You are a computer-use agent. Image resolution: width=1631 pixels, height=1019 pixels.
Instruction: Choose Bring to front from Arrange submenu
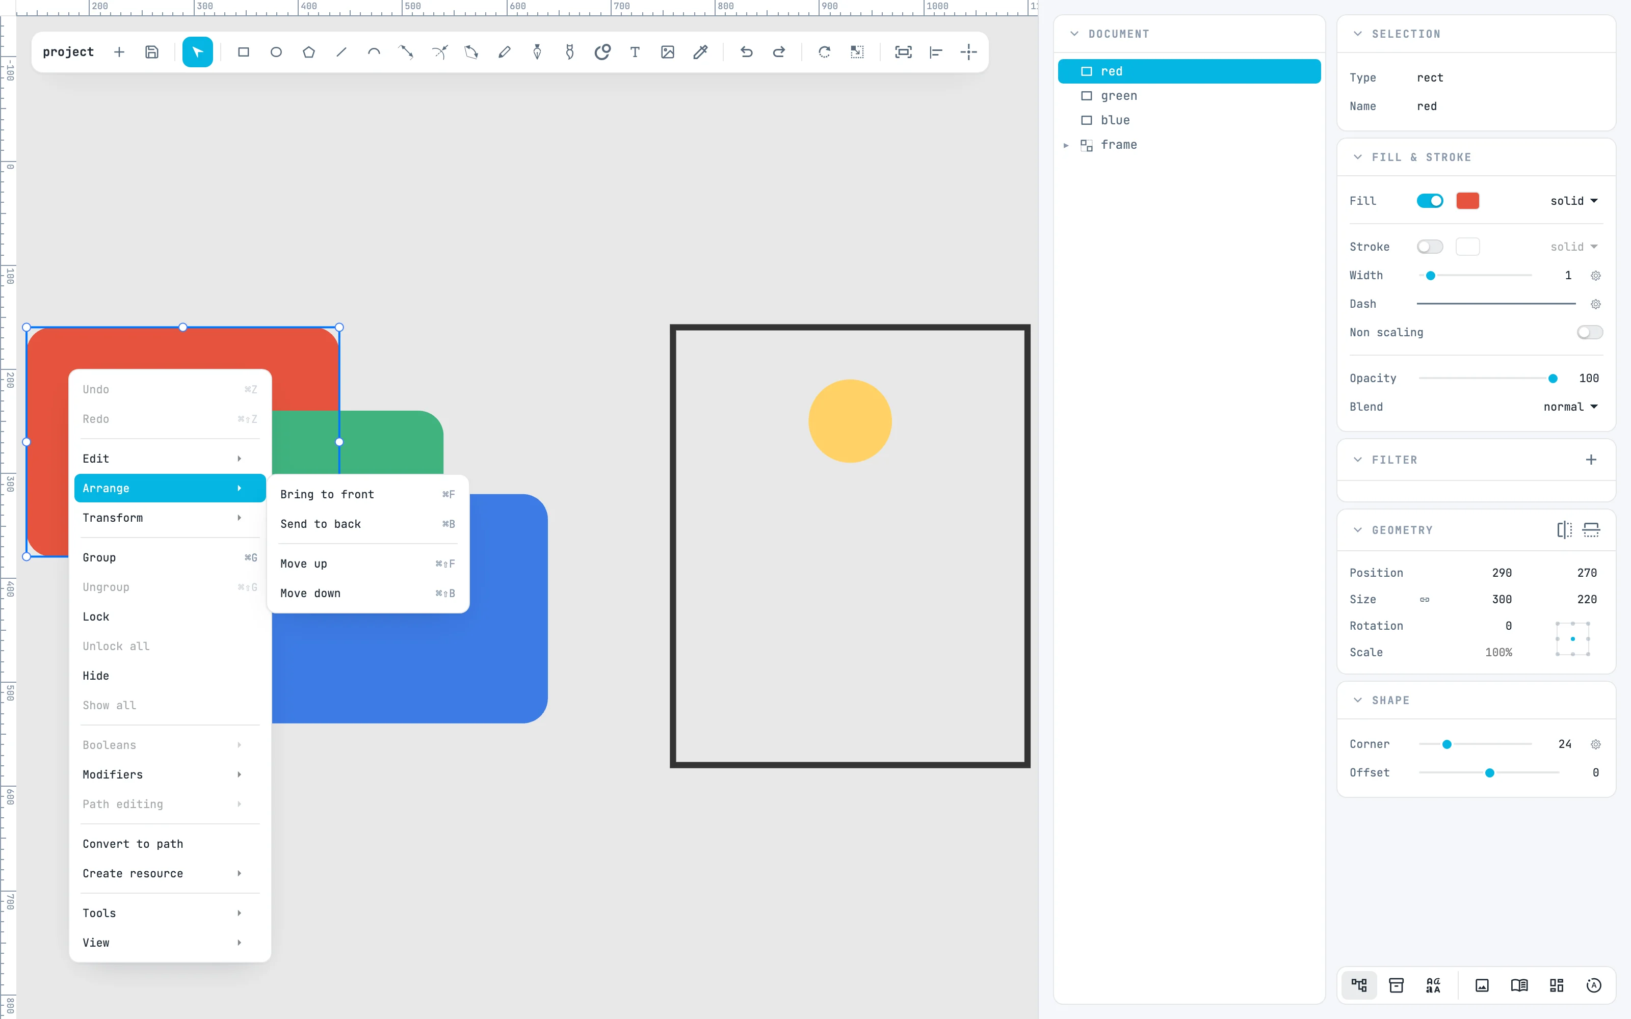[x=368, y=494]
